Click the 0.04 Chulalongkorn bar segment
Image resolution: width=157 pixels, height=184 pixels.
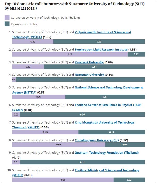click(125, 145)
